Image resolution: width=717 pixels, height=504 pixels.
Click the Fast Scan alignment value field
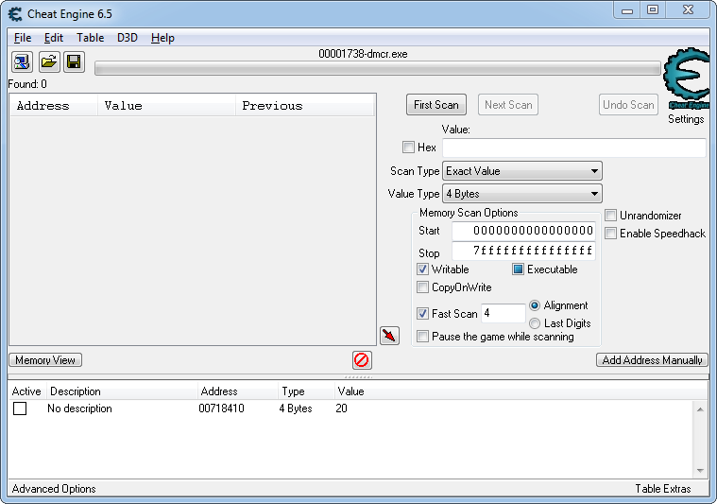tap(503, 313)
